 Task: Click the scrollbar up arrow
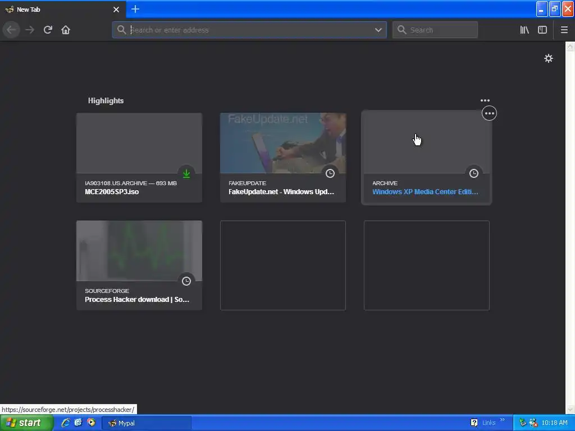point(570,47)
